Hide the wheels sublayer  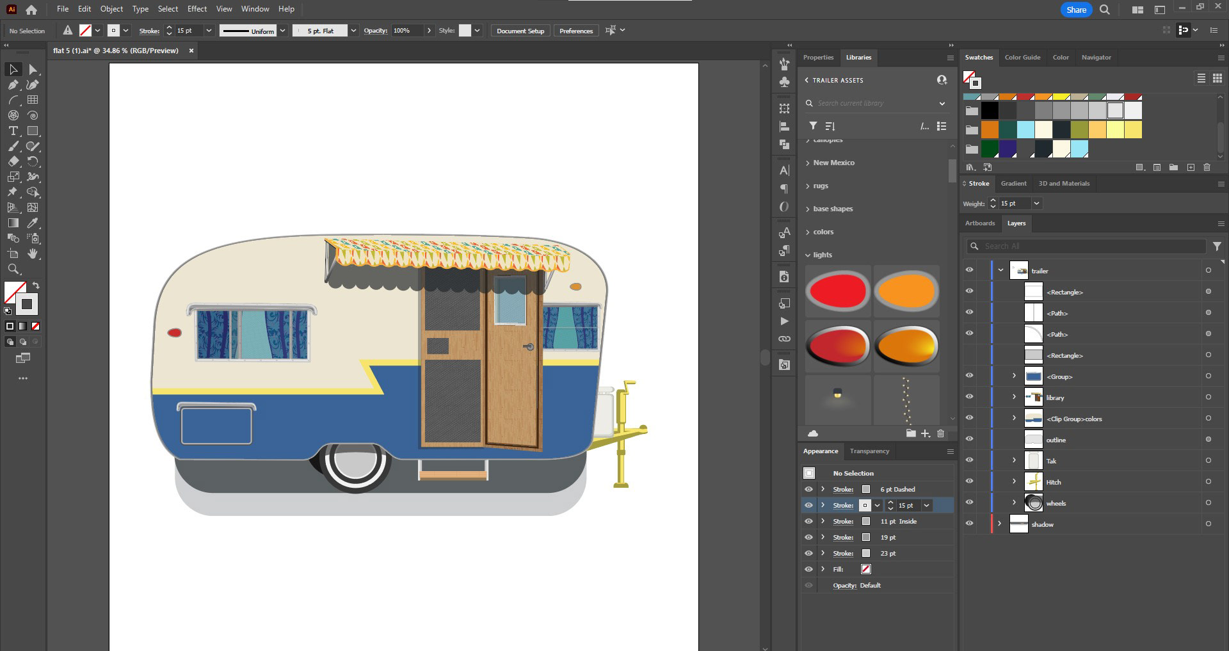point(970,502)
